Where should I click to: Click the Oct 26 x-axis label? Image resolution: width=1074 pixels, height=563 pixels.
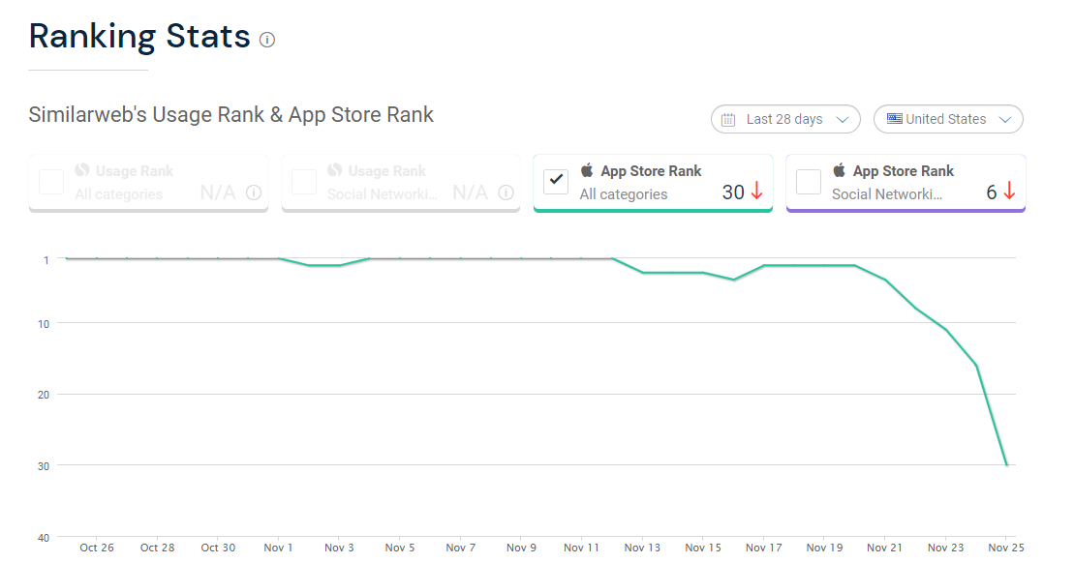pyautogui.click(x=97, y=548)
